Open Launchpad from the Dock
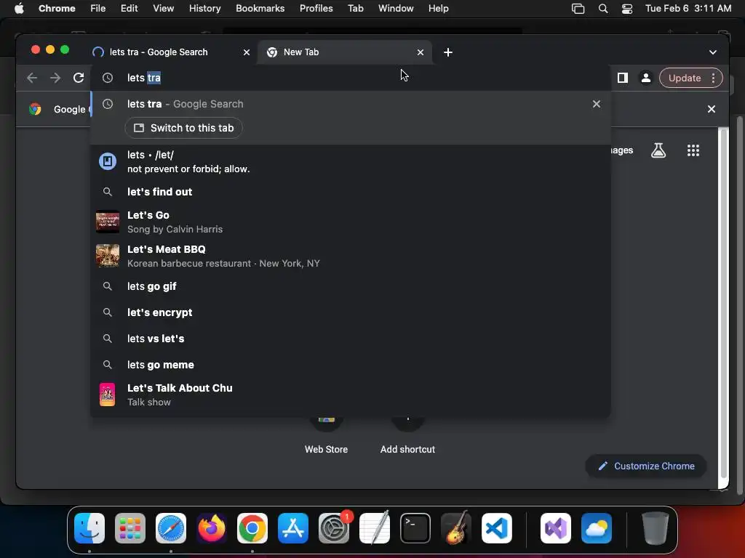 point(130,528)
